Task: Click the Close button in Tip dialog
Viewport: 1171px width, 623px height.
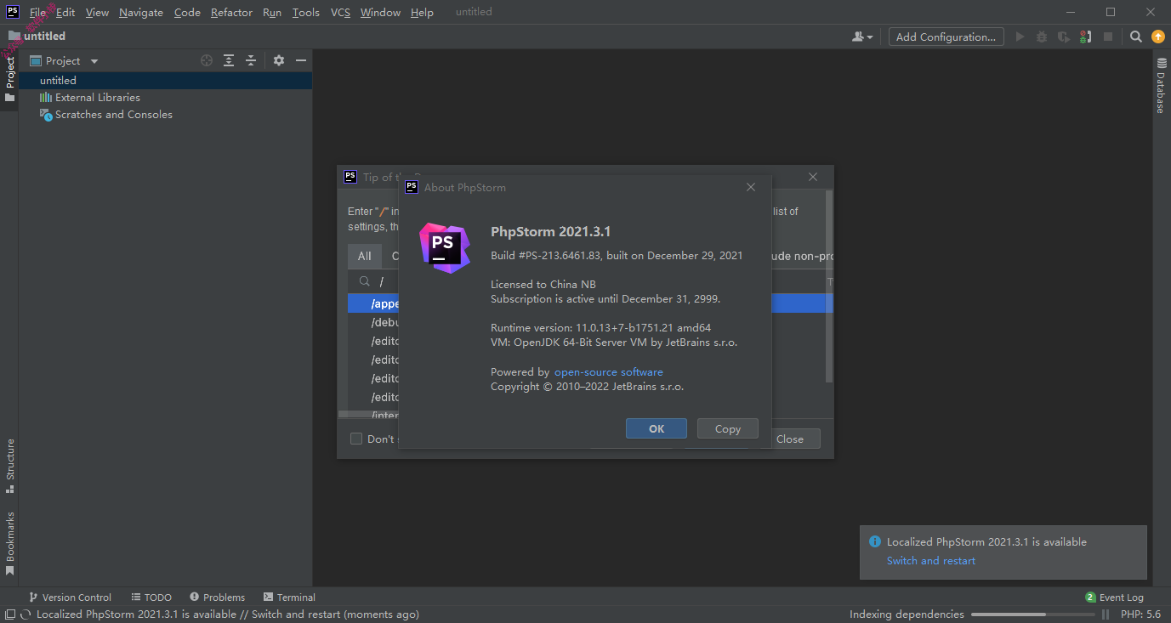Action: 790,439
